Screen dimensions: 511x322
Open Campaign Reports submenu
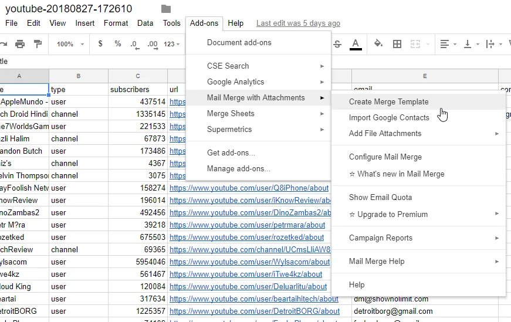click(x=419, y=238)
